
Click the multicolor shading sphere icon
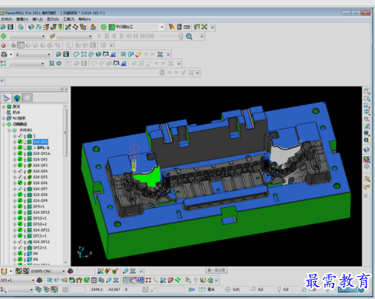click(366, 160)
